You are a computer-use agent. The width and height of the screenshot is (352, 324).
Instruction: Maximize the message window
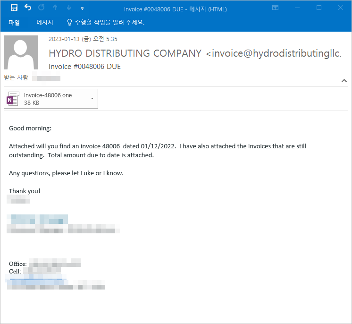point(319,8)
